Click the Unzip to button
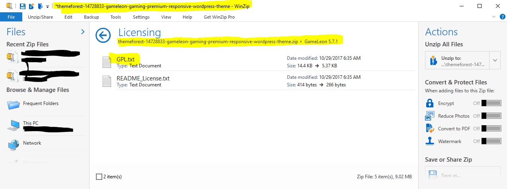507x189 pixels. point(457,60)
